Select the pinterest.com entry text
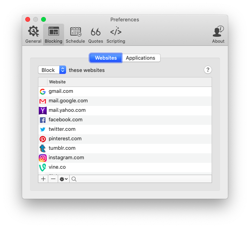Image resolution: width=250 pixels, height=228 pixels. pyautogui.click(x=65, y=139)
